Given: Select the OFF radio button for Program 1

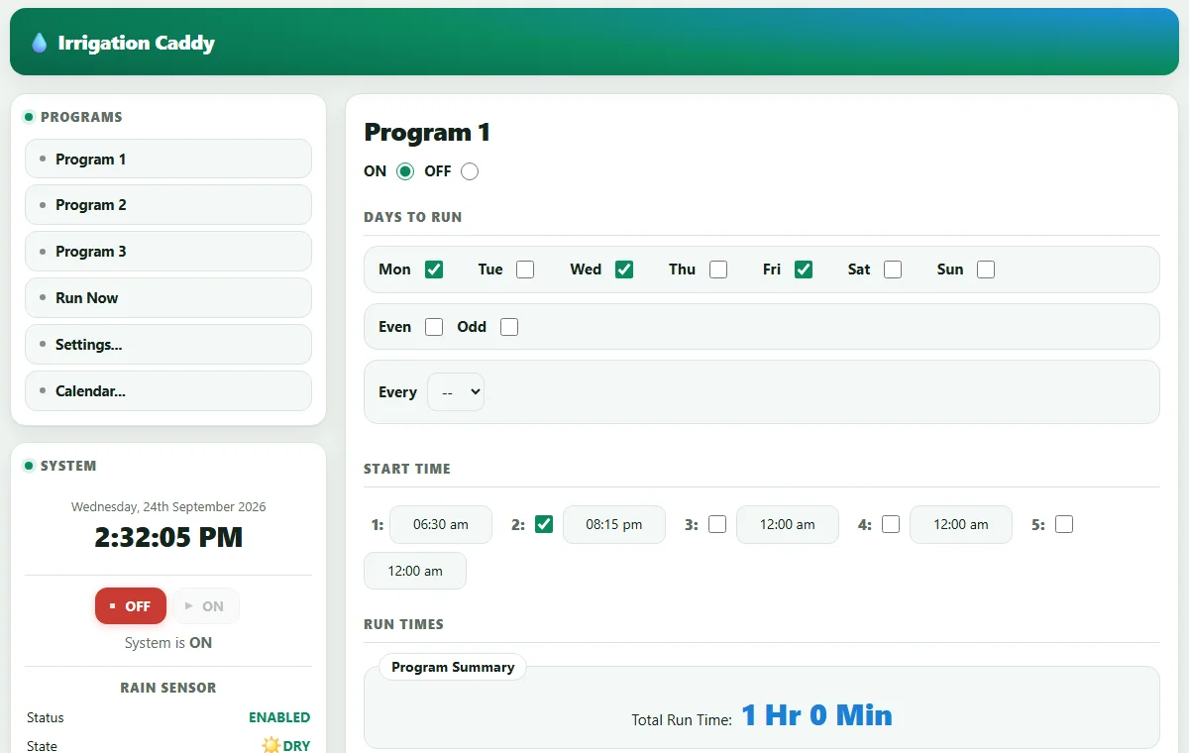Looking at the screenshot, I should tap(470, 171).
